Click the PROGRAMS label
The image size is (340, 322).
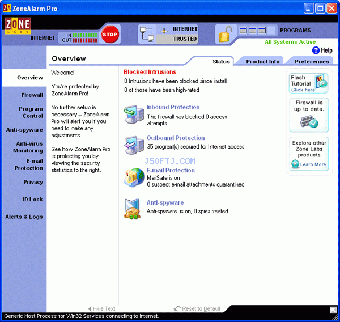295,31
